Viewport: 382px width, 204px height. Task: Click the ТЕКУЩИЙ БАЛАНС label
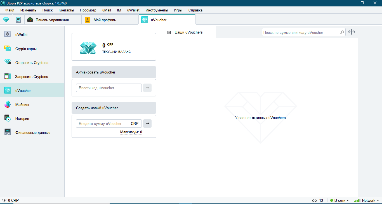point(116,52)
